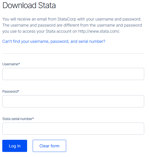149x157 pixels.
Task: Click the asterisk after the Username label
Action: pyautogui.click(x=19, y=64)
